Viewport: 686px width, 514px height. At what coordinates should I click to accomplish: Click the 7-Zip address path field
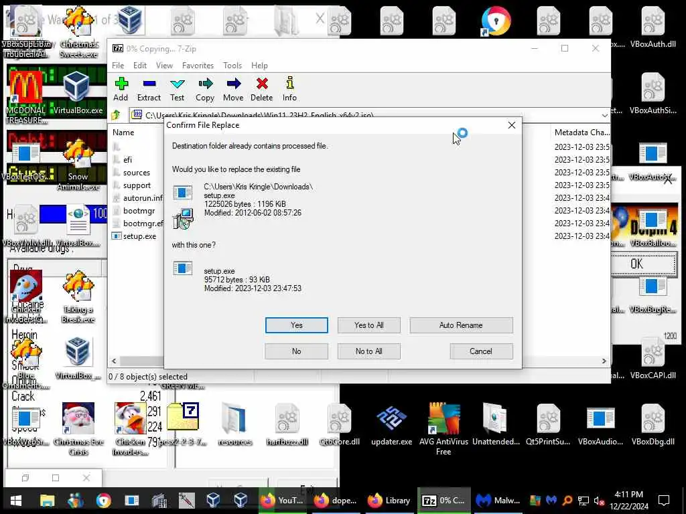(x=363, y=115)
